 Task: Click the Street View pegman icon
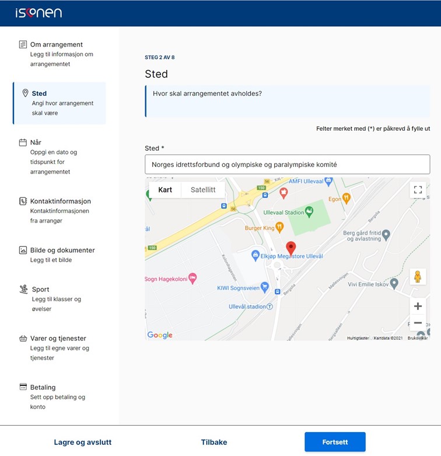coord(418,277)
